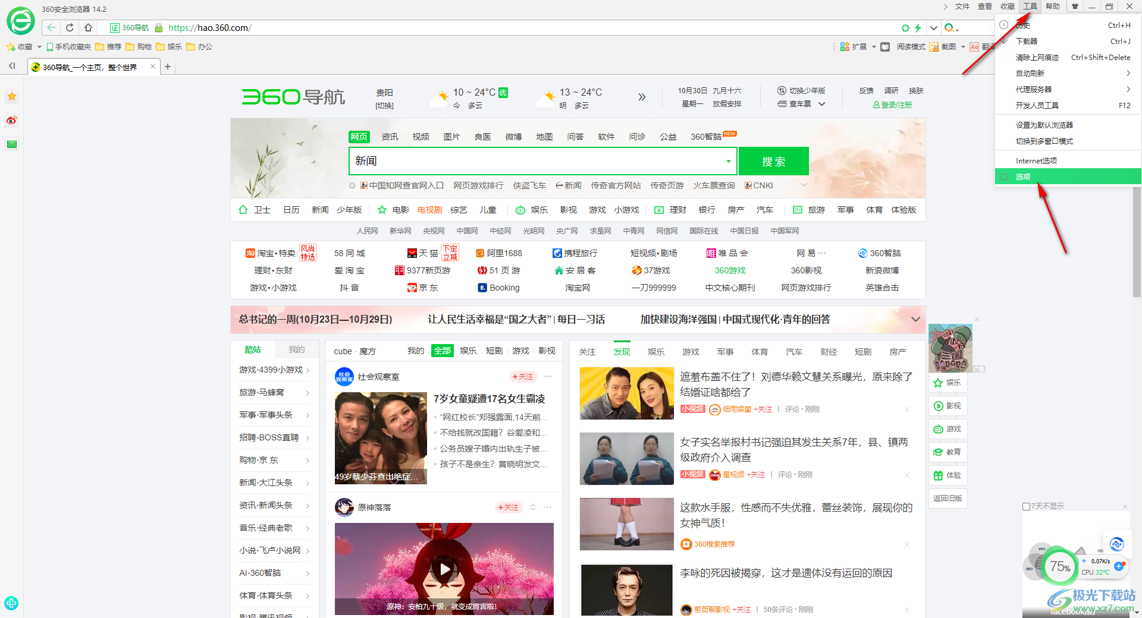This screenshot has height=618, width=1142.
Task: Open the address bar history dropdown chevron
Action: 934,28
